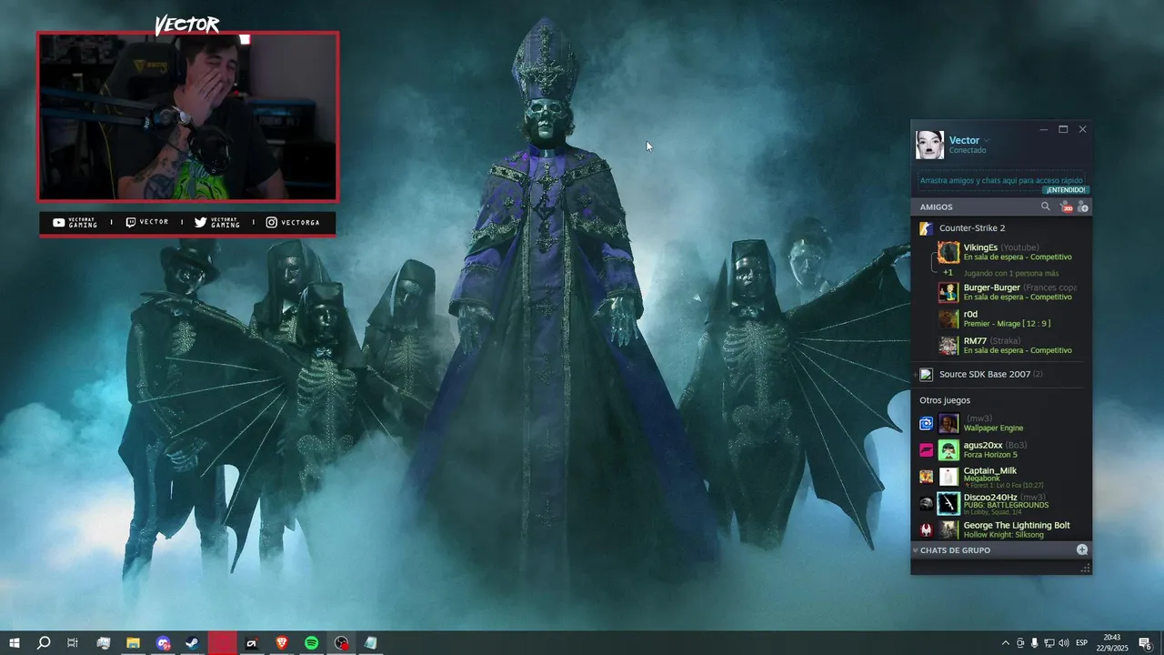Grab the friends window size grip
1164x655 pixels.
pyautogui.click(x=1085, y=569)
